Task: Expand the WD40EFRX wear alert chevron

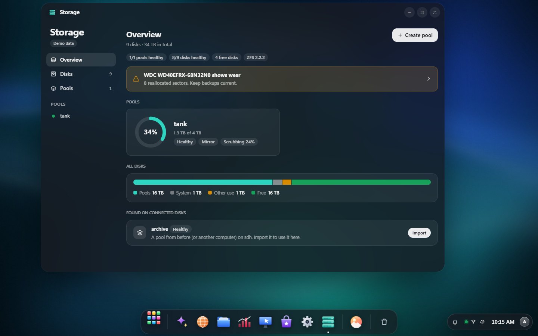Action: coord(429,79)
